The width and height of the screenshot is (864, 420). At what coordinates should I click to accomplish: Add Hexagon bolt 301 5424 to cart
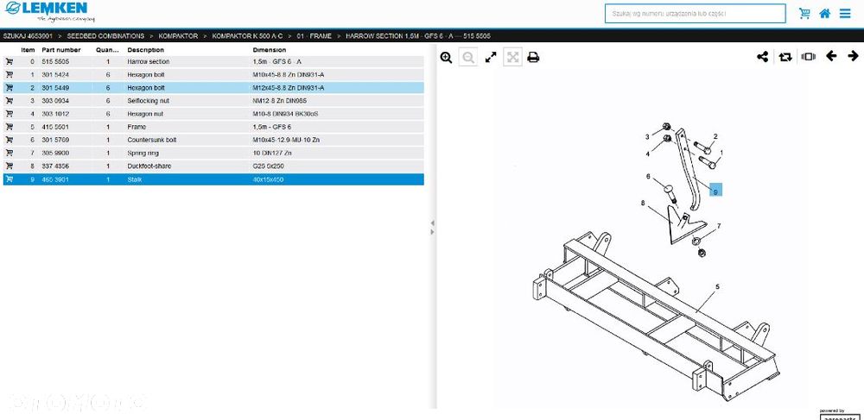click(x=10, y=74)
